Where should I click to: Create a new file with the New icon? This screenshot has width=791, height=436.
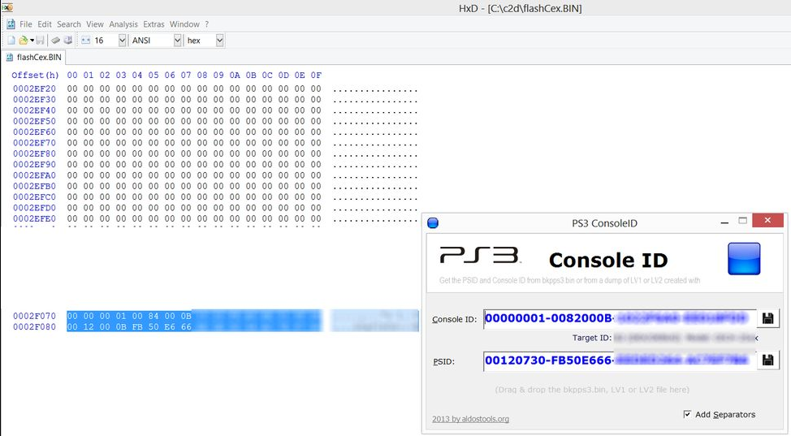click(11, 41)
